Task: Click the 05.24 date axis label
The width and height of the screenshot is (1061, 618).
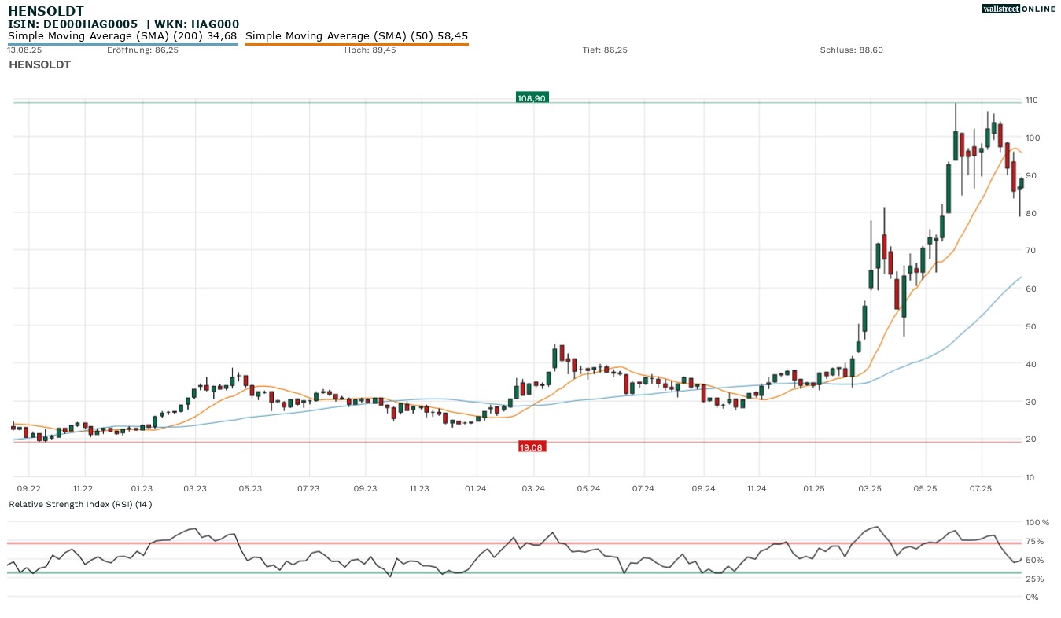Action: (x=588, y=489)
